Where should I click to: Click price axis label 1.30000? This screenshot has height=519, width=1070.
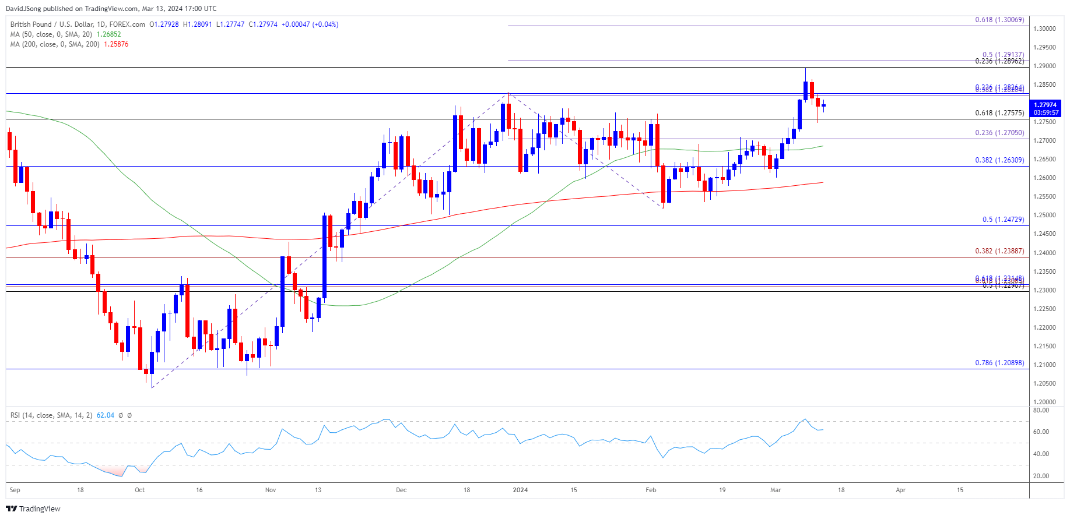1044,29
